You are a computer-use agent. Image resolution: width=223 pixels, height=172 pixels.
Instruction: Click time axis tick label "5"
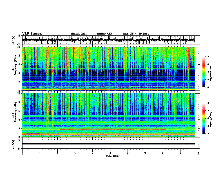coord(110,153)
